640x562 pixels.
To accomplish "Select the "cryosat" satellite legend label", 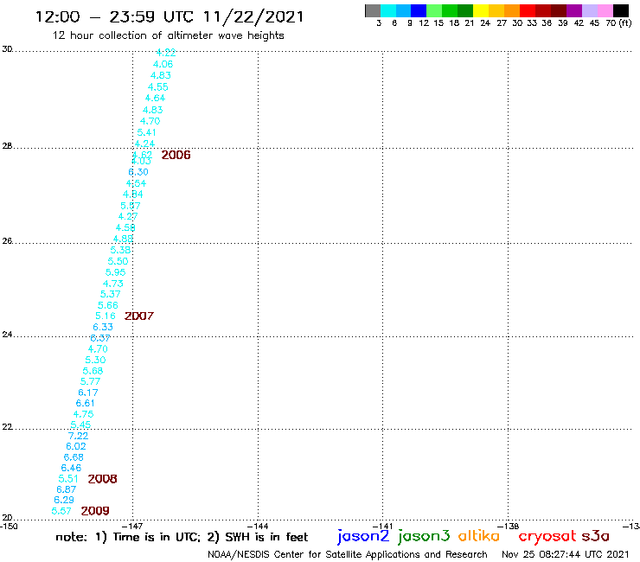I will (547, 536).
